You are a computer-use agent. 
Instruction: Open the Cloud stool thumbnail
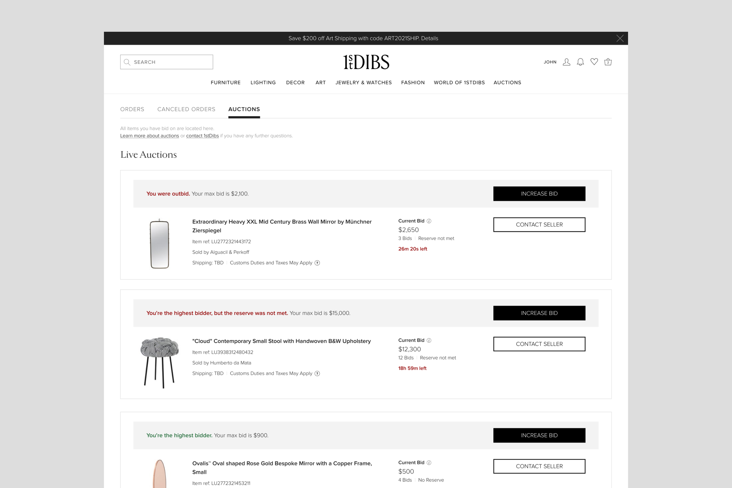coord(159,363)
